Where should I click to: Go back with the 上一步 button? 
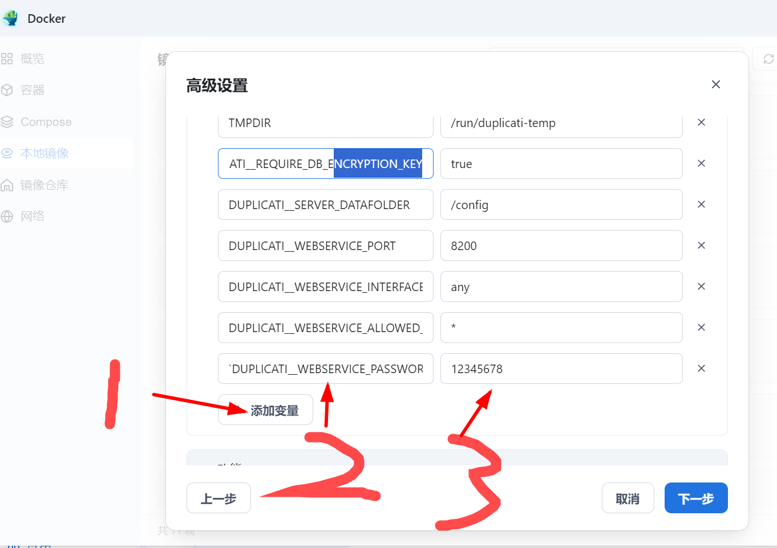click(x=218, y=498)
